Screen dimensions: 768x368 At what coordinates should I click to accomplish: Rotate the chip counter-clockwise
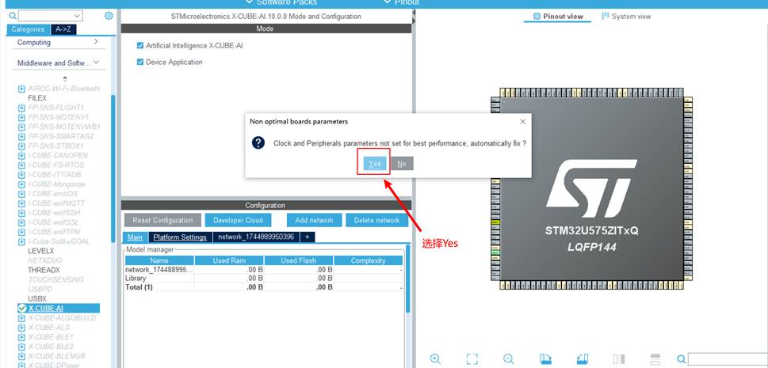(583, 359)
